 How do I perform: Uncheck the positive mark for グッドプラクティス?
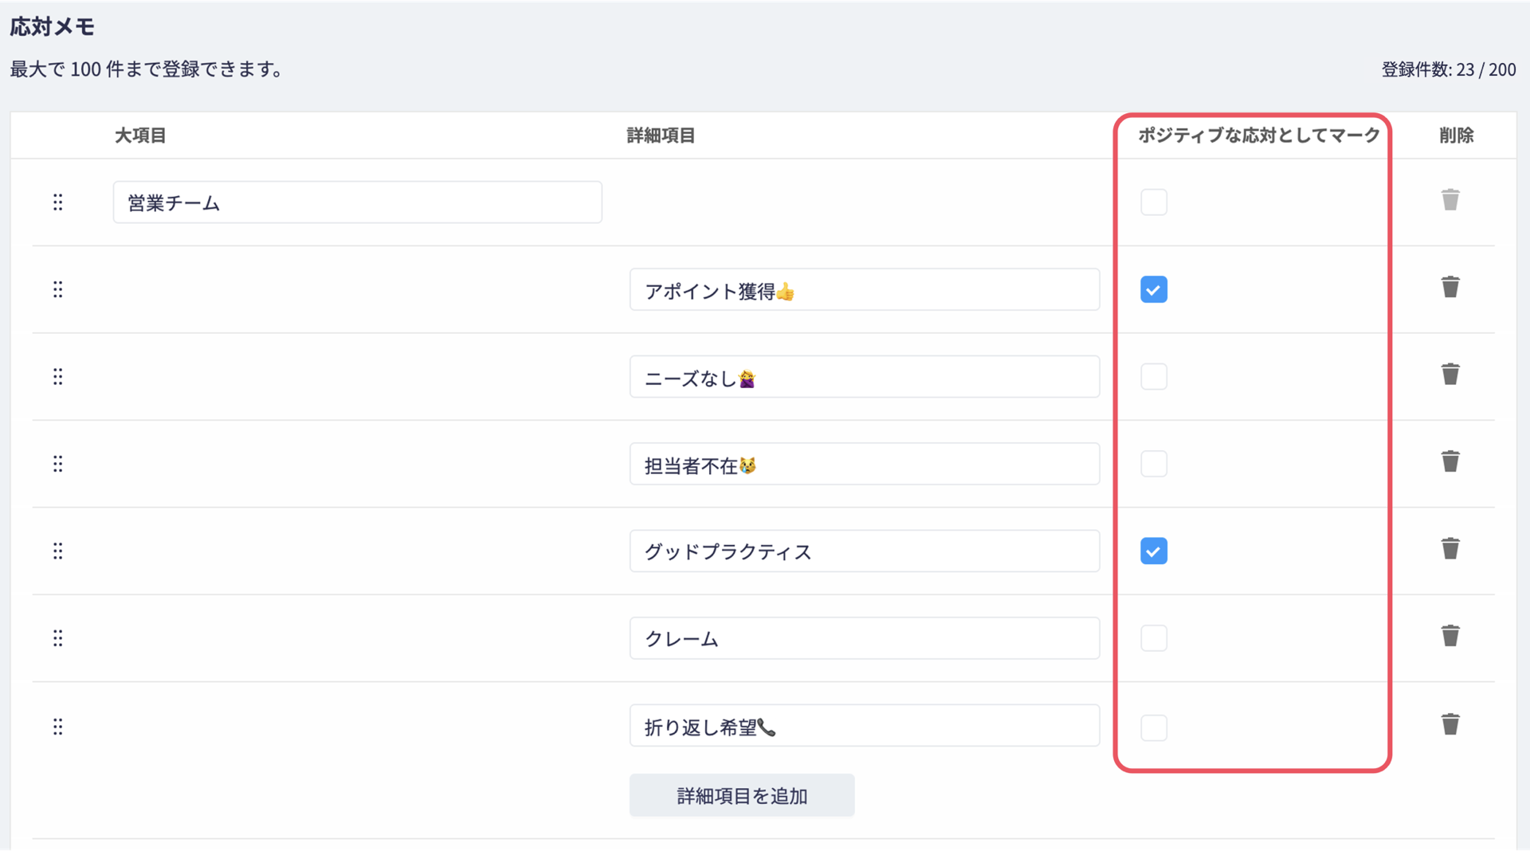[x=1154, y=551]
